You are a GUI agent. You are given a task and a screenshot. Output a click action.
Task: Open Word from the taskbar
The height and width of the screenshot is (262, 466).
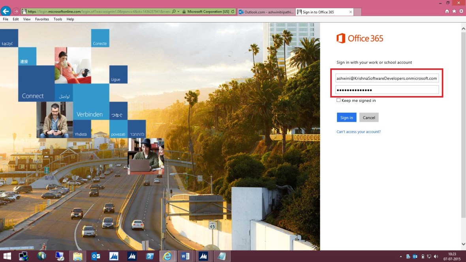(x=185, y=256)
